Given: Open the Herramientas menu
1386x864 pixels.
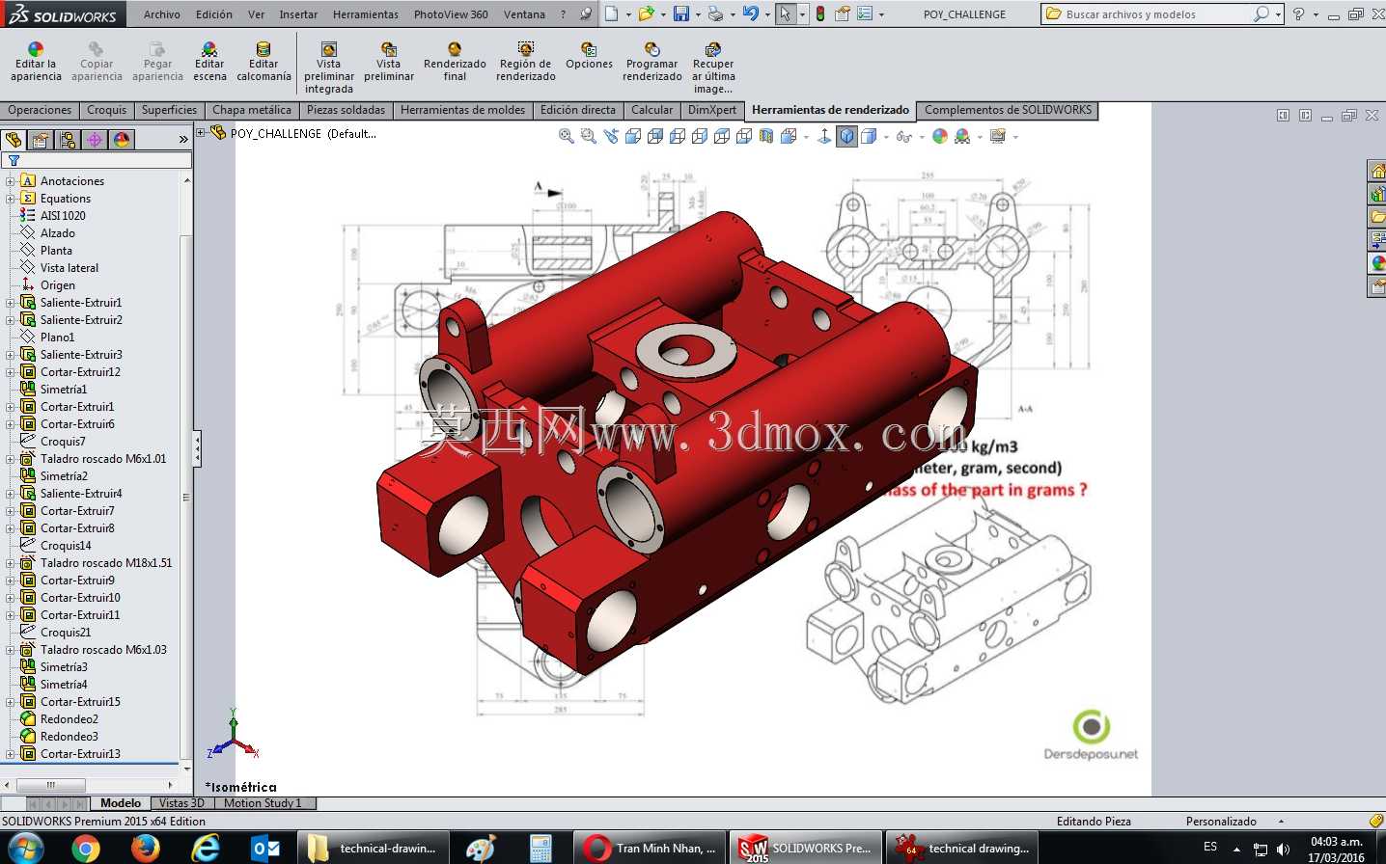Looking at the screenshot, I should 366,14.
